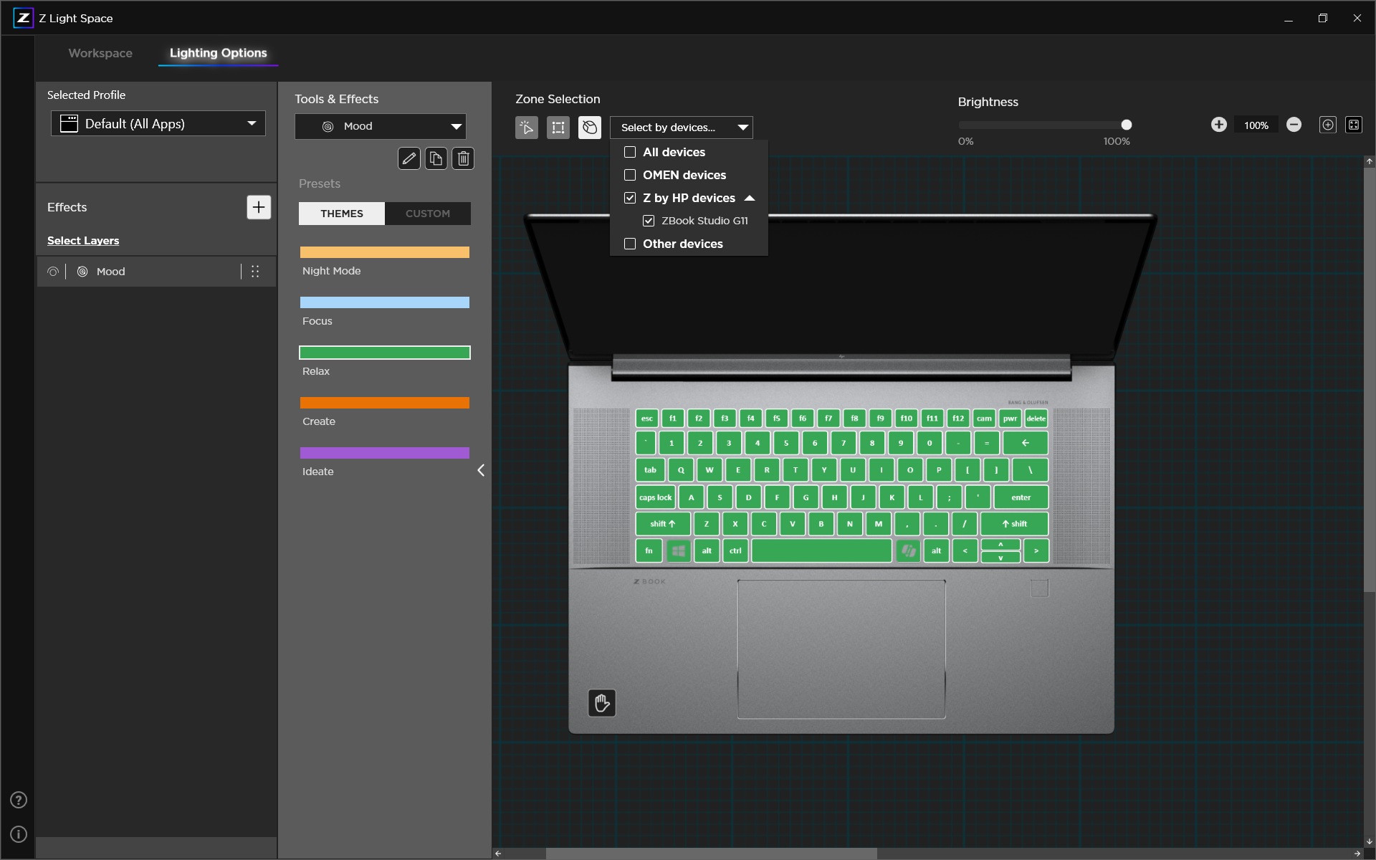The image size is (1376, 860).
Task: Uncheck ZBook Studio G11 checkbox
Action: tap(649, 221)
